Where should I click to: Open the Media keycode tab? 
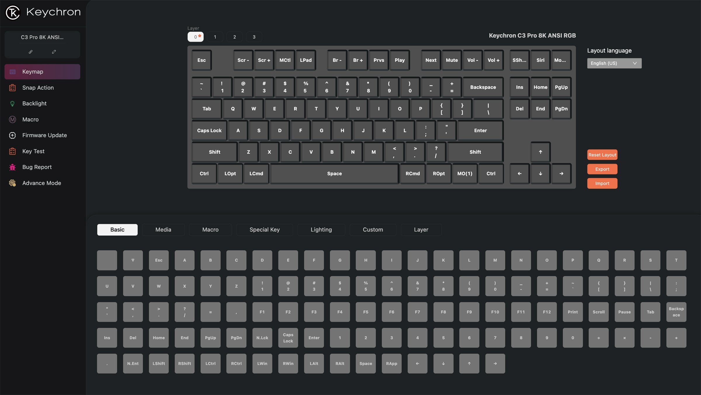pyautogui.click(x=163, y=230)
